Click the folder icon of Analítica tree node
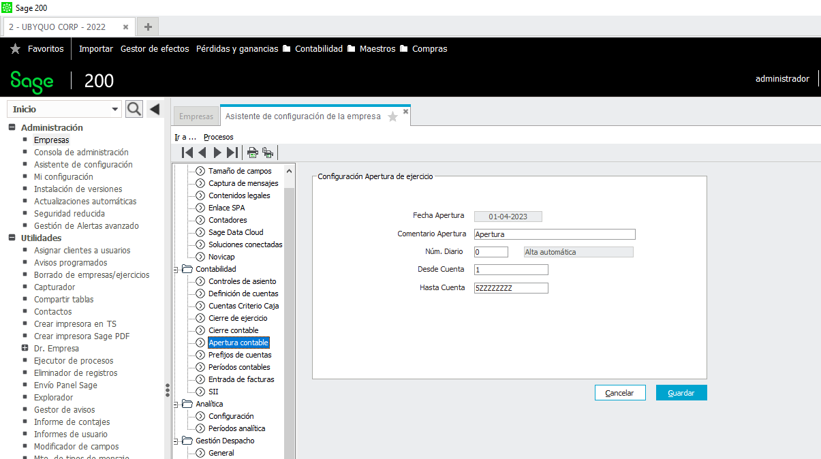This screenshot has height=459, width=821. pyautogui.click(x=187, y=404)
